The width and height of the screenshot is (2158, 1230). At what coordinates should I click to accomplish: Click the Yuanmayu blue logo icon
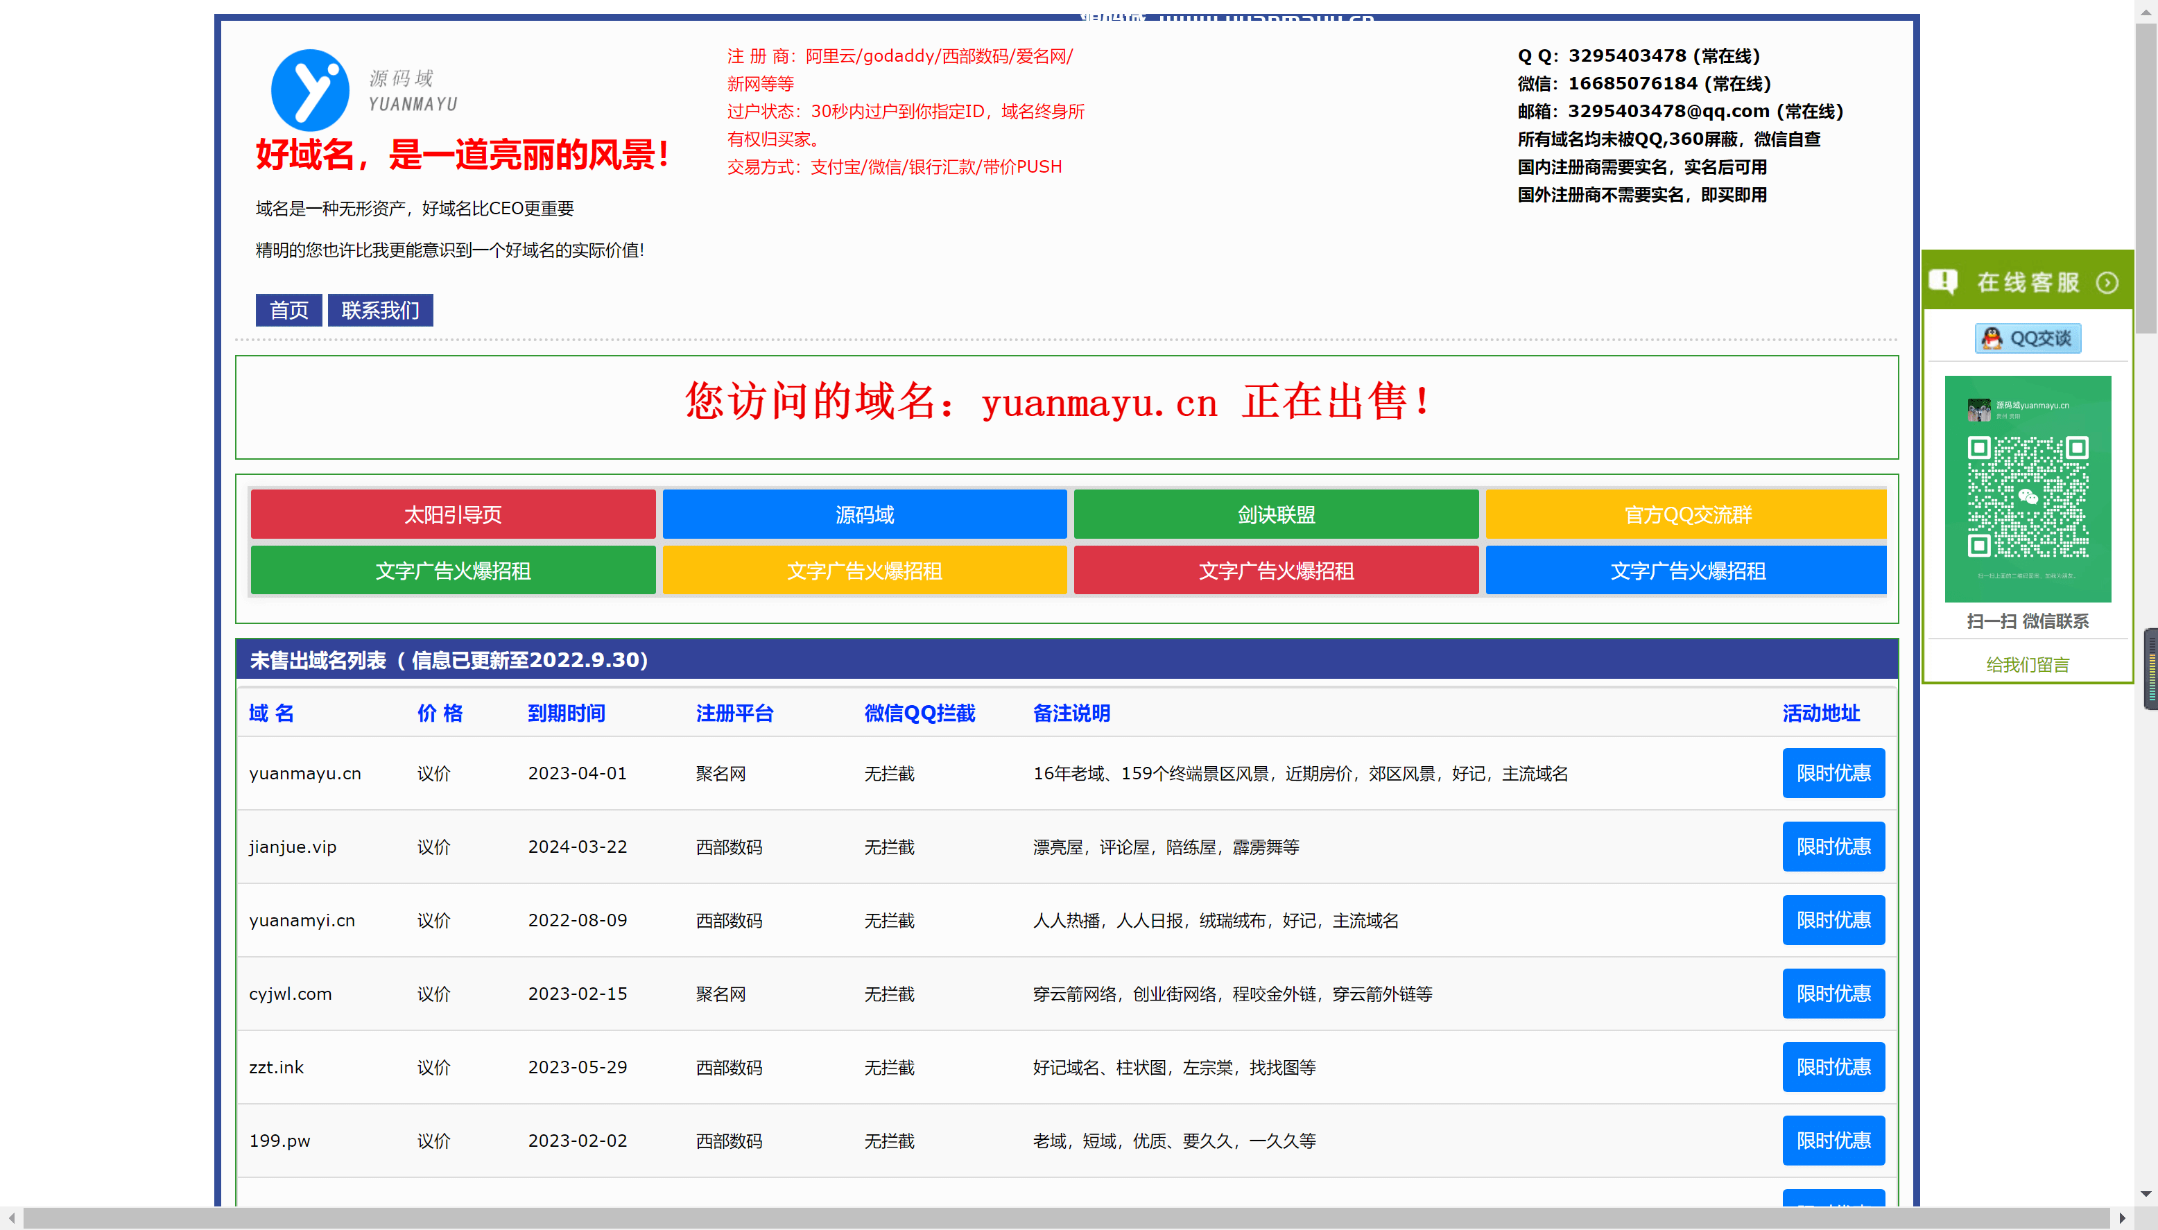[309, 90]
